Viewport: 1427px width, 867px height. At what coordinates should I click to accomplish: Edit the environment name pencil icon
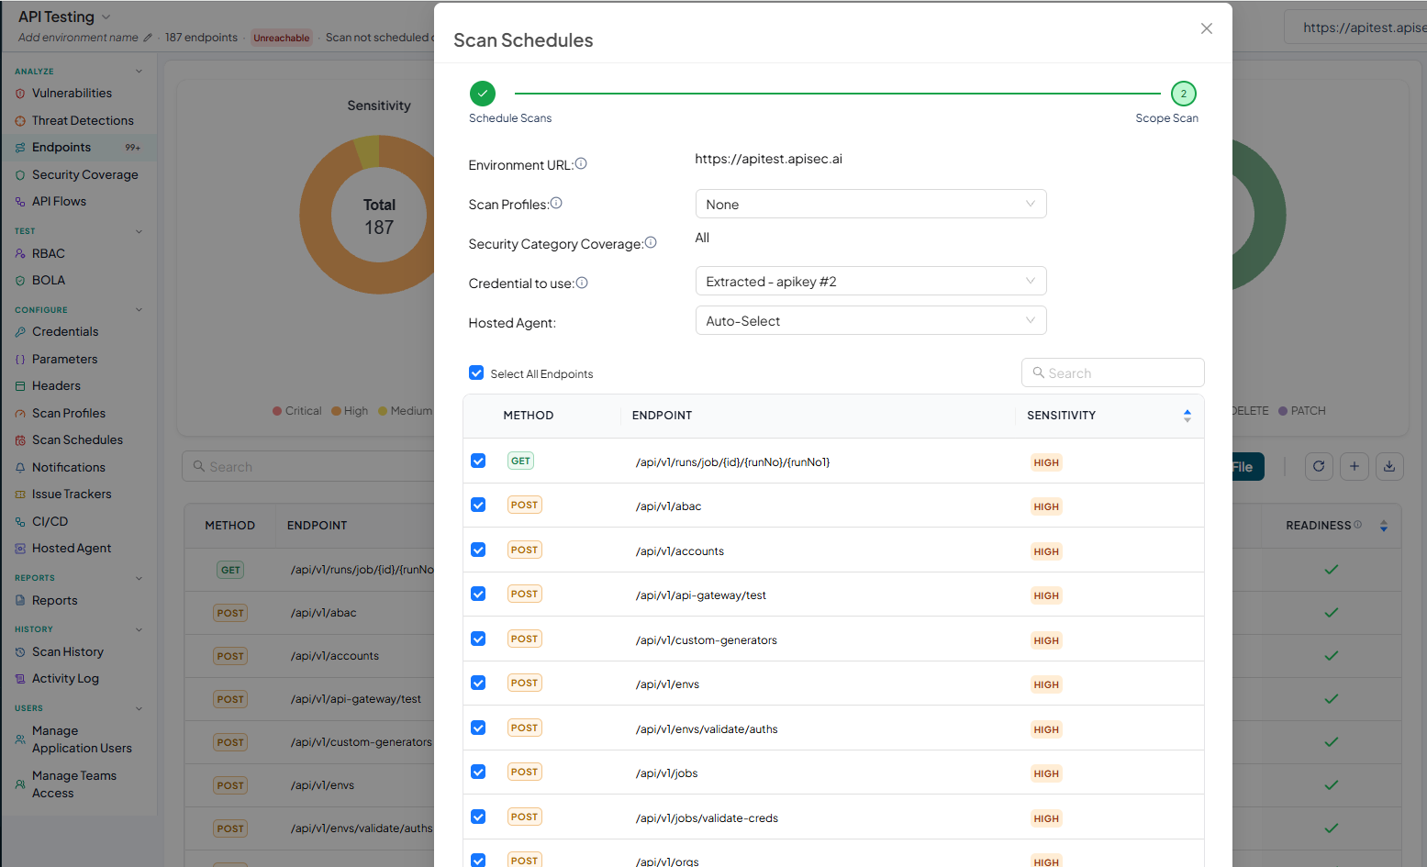pyautogui.click(x=148, y=38)
